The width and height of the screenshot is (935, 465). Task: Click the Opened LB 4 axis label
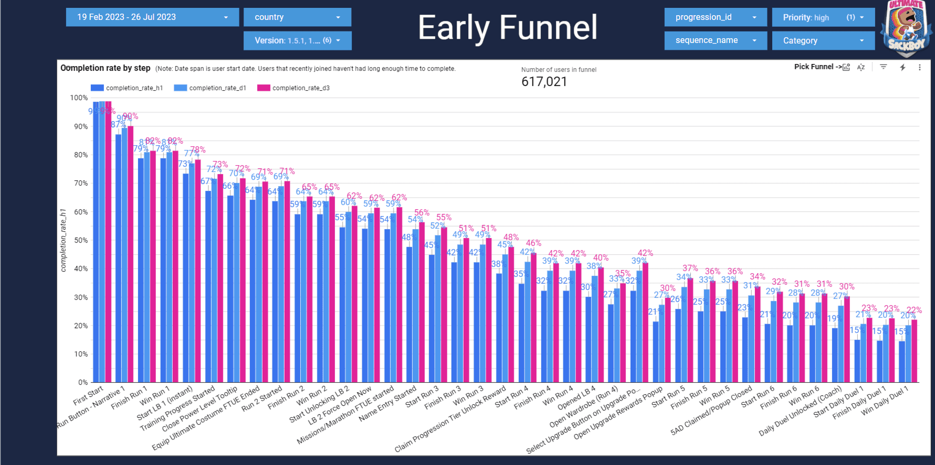(577, 398)
